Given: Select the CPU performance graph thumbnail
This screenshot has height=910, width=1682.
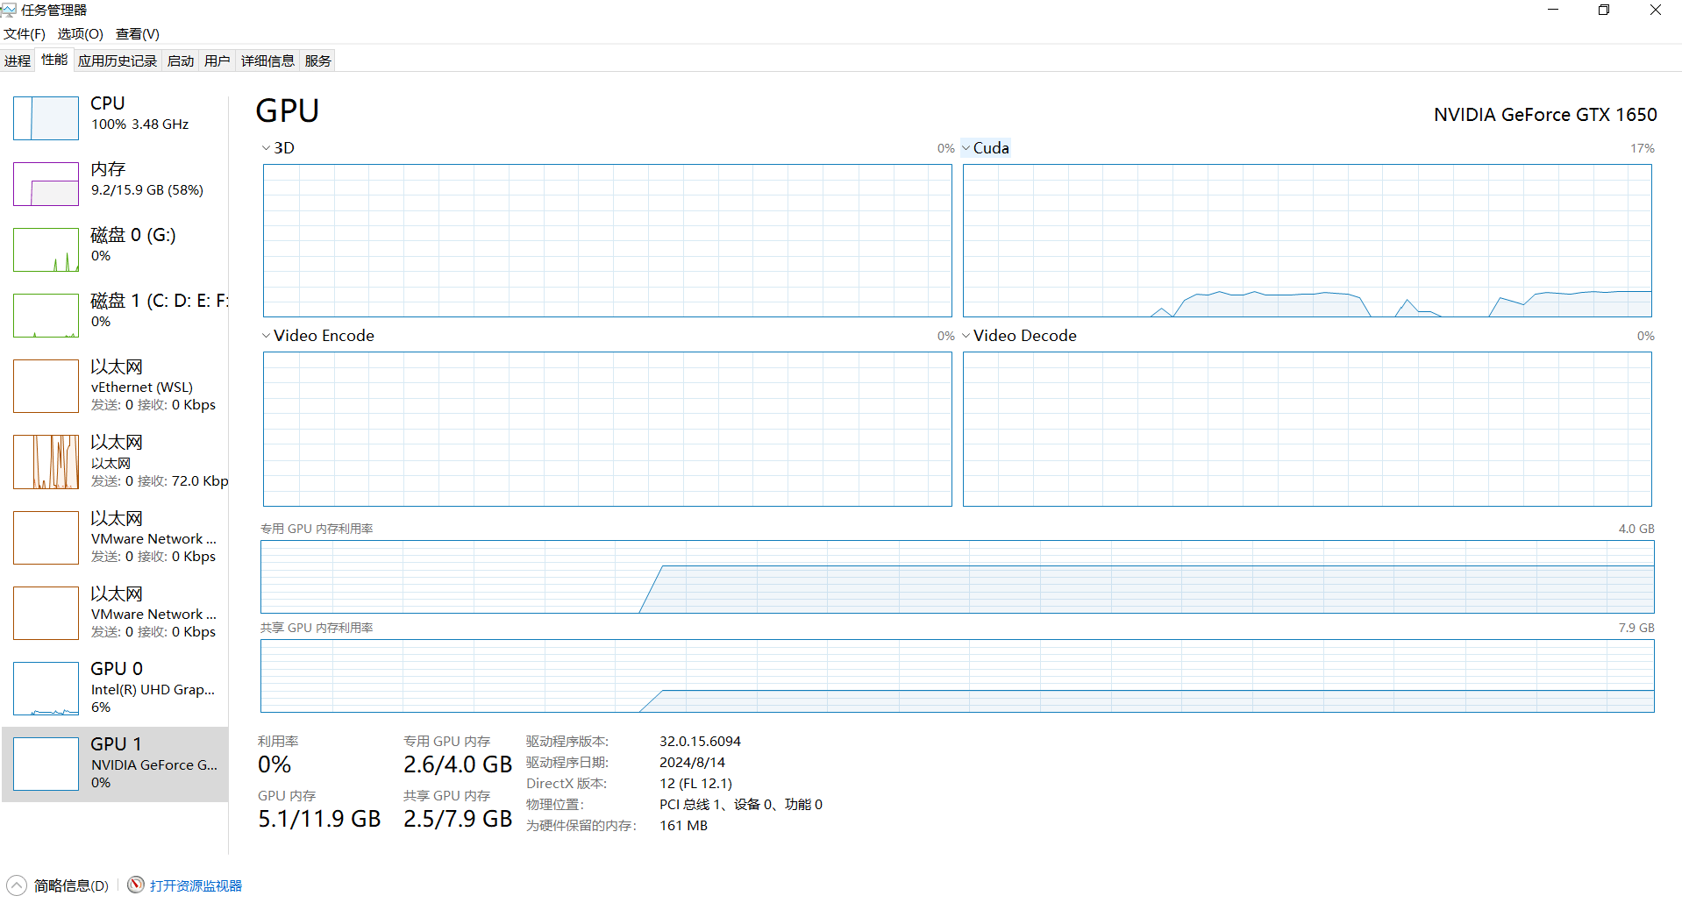Looking at the screenshot, I should pos(46,118).
